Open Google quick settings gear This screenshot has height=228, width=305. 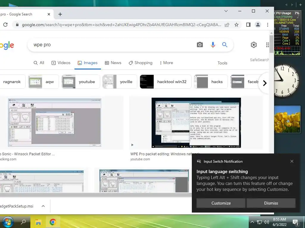coord(254,45)
